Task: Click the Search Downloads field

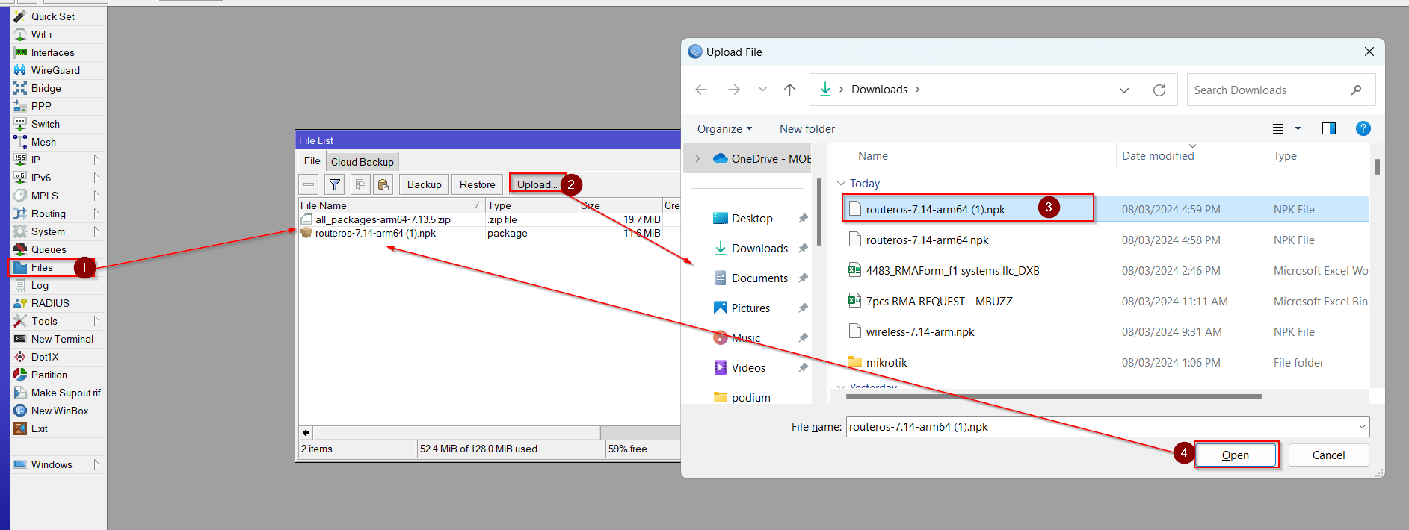Action: [x=1280, y=90]
